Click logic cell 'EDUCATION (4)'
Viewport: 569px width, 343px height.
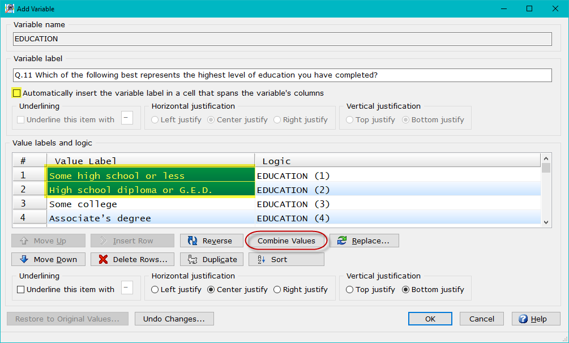397,218
